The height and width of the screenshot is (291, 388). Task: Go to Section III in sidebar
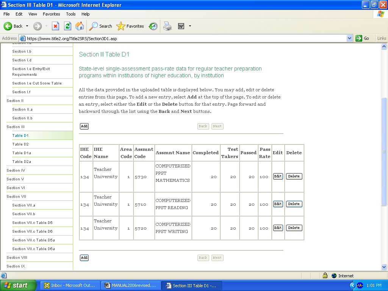pyautogui.click(x=16, y=127)
